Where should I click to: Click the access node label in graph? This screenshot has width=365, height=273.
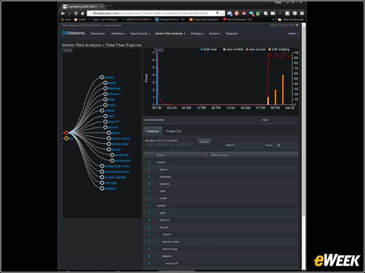tap(109, 77)
